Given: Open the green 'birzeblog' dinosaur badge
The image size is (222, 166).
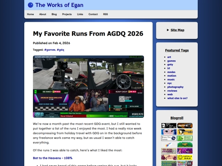Looking at the screenshot, I should point(185,138).
